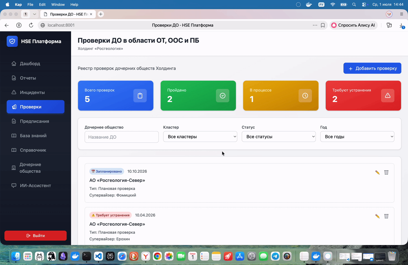Click the localhost:8001 address bar

61,25
